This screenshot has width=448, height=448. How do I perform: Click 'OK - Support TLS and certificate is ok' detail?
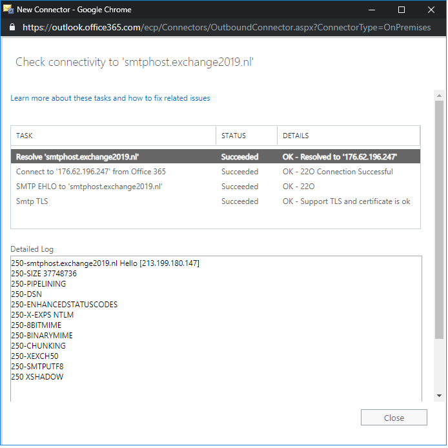(346, 201)
